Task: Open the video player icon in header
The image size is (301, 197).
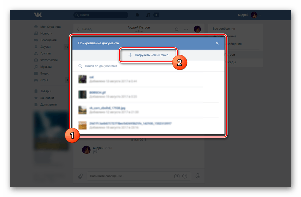Action: (156, 15)
